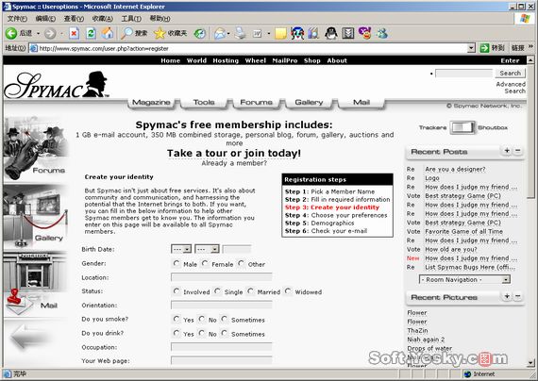Open the Room Navigation dropdown

tap(464, 279)
